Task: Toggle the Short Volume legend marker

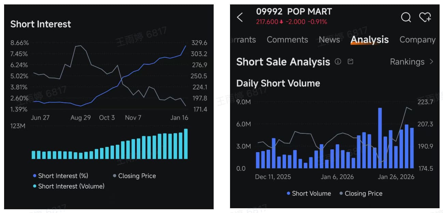Action: [x=289, y=193]
